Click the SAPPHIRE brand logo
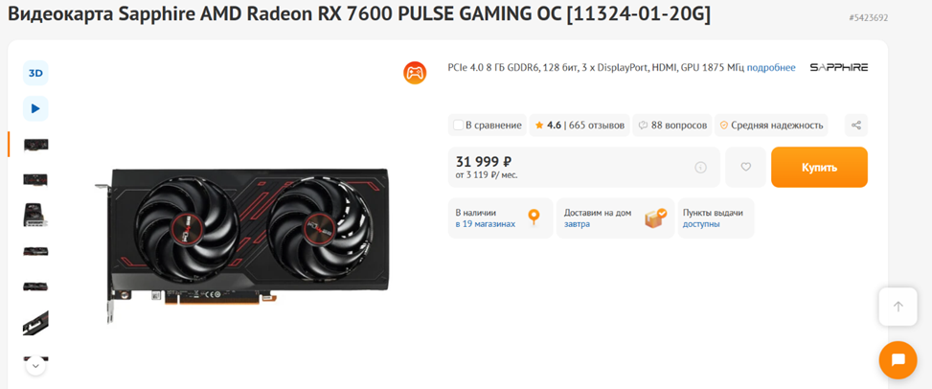The height and width of the screenshot is (389, 932). click(x=839, y=67)
